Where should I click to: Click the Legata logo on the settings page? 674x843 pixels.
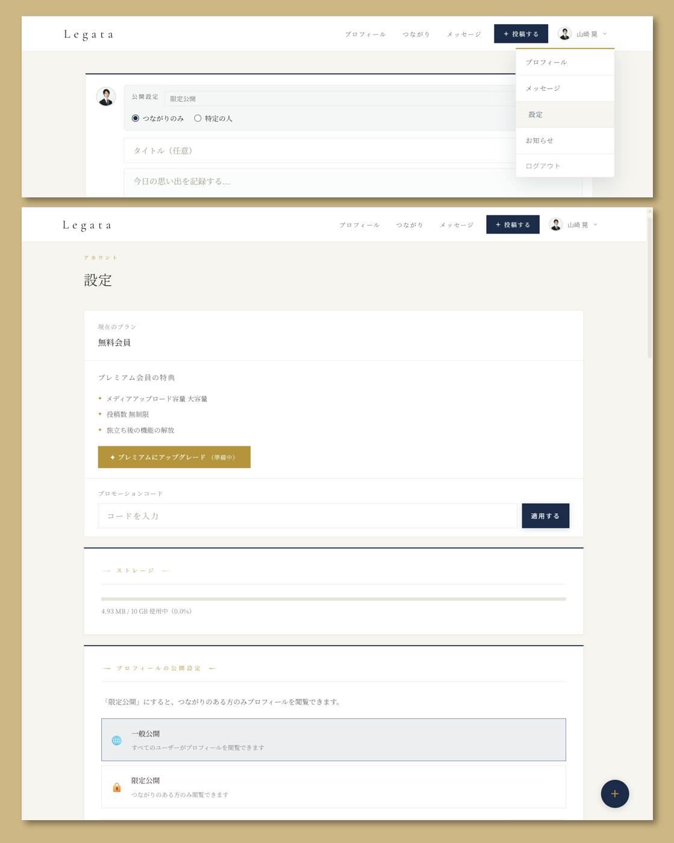click(87, 225)
